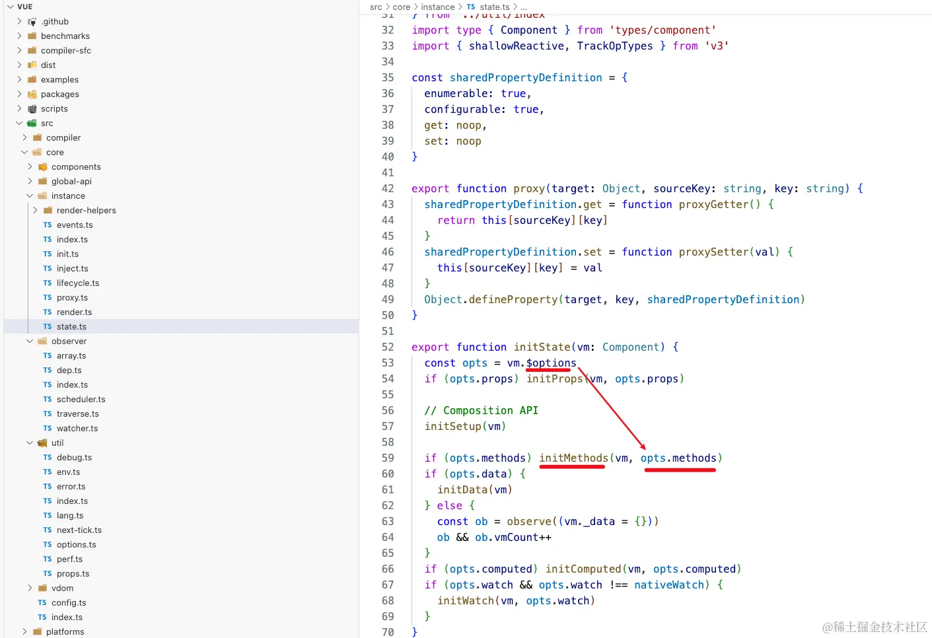Expand the compiler folder chevron
This screenshot has width=932, height=638.
click(x=24, y=138)
